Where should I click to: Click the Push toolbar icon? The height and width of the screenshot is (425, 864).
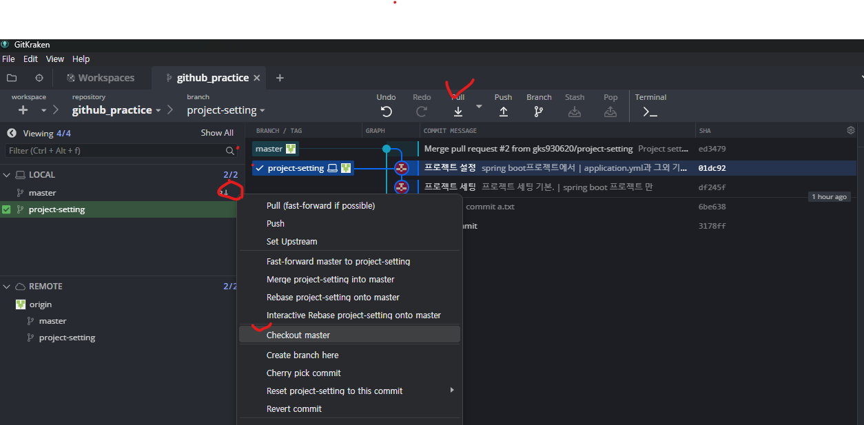coord(504,112)
